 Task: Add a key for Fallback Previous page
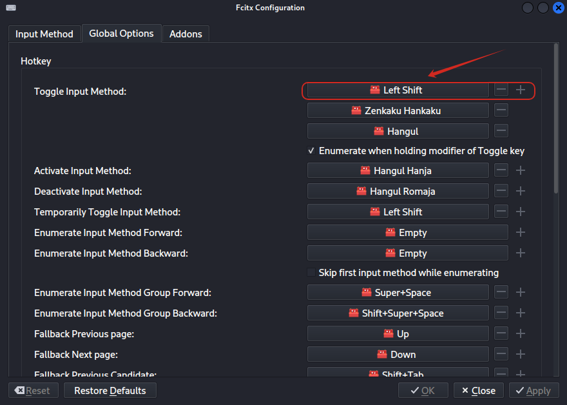click(x=521, y=333)
